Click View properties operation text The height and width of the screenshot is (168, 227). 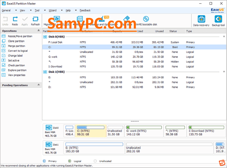17,75
